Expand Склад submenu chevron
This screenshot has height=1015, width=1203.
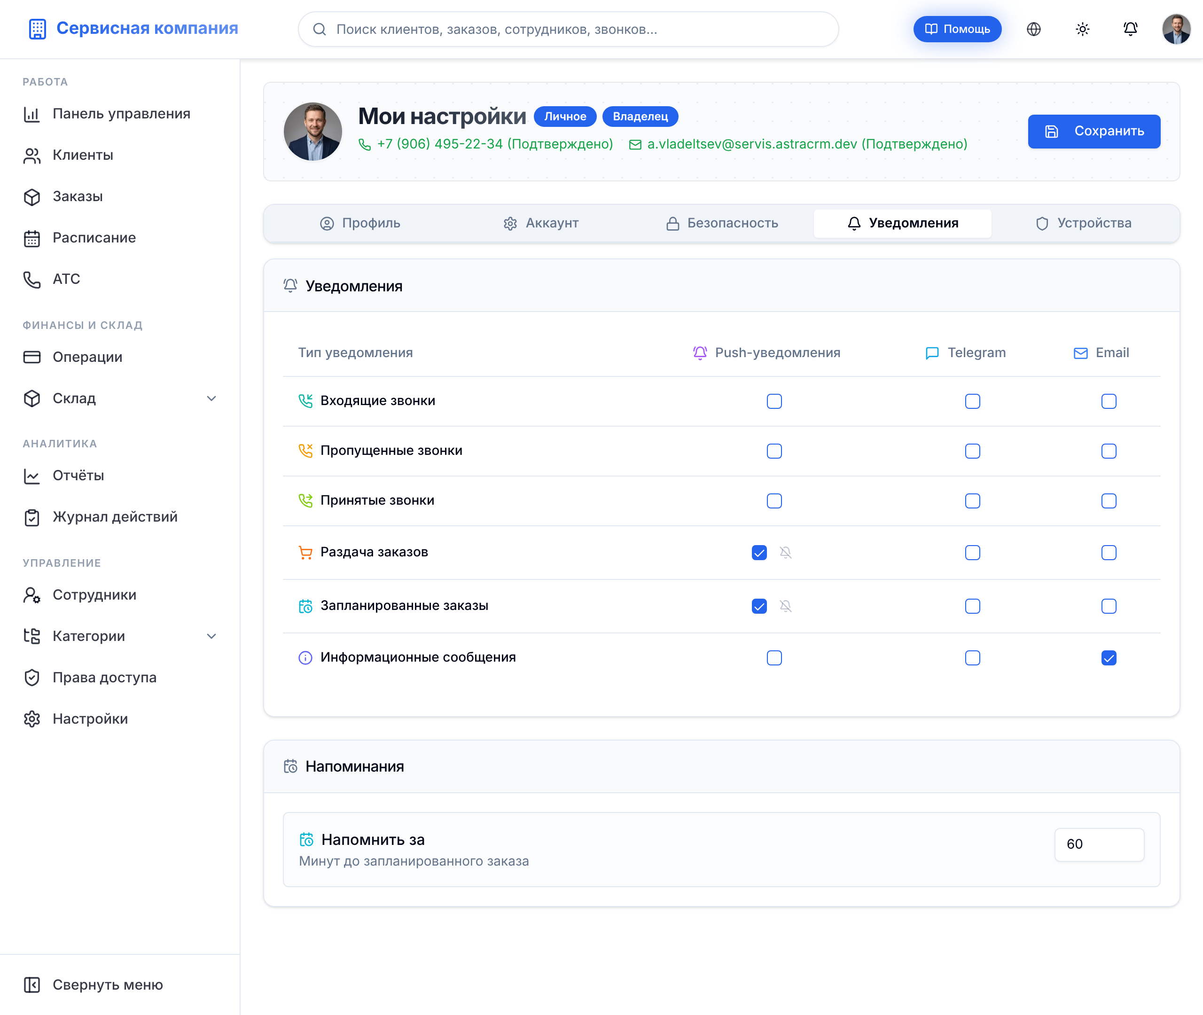(212, 398)
